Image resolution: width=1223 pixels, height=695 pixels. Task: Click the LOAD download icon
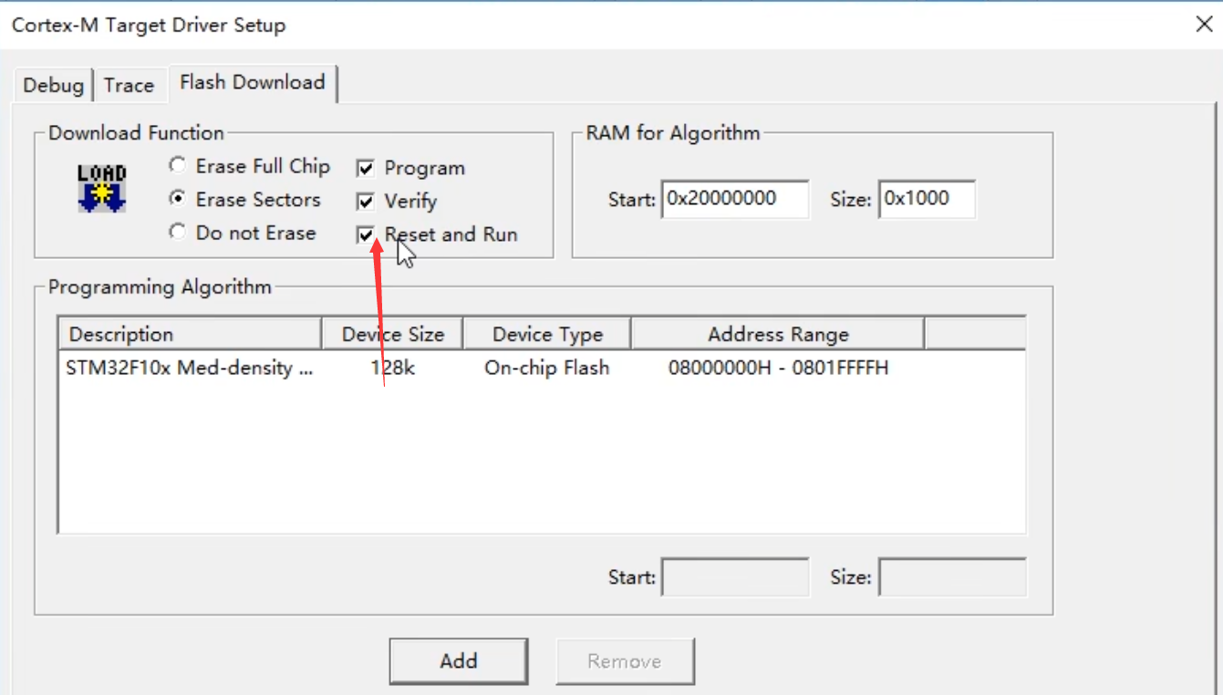pos(101,188)
